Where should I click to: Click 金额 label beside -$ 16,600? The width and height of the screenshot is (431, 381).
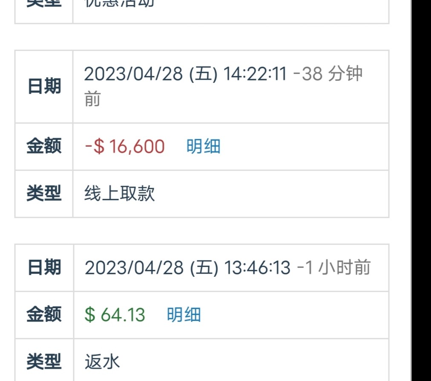click(x=44, y=147)
